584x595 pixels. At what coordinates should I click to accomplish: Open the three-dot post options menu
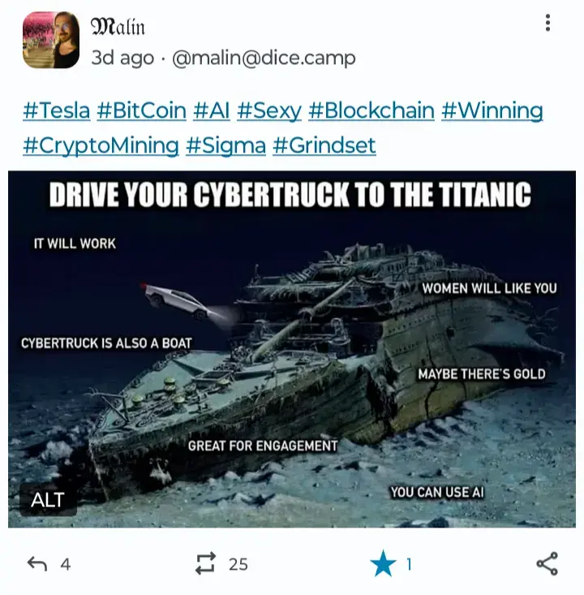[x=547, y=24]
